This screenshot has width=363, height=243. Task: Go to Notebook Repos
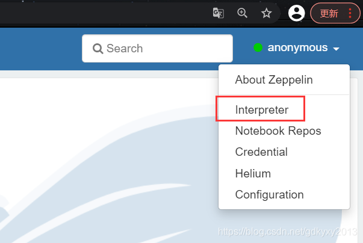coord(278,131)
